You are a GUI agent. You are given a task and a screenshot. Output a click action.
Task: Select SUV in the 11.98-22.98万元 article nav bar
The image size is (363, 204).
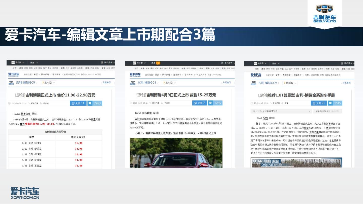tap(45, 68)
